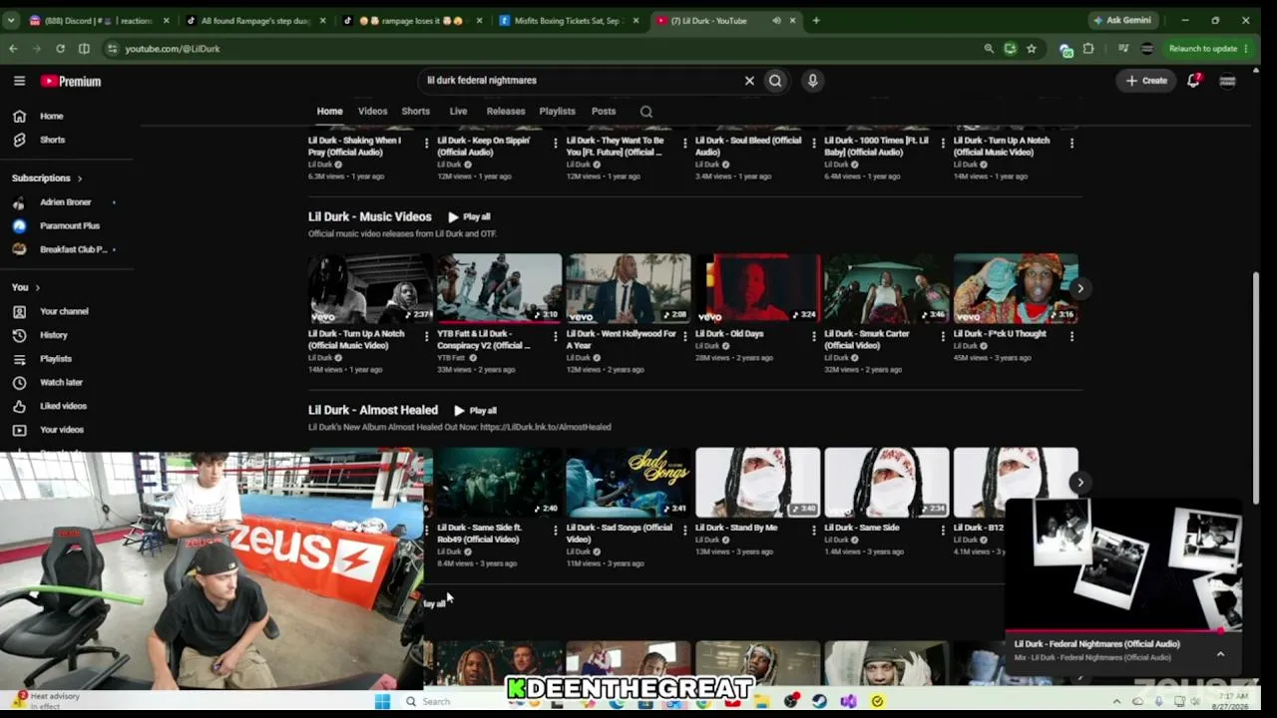Click the Create button
The image size is (1277, 718).
click(x=1146, y=81)
